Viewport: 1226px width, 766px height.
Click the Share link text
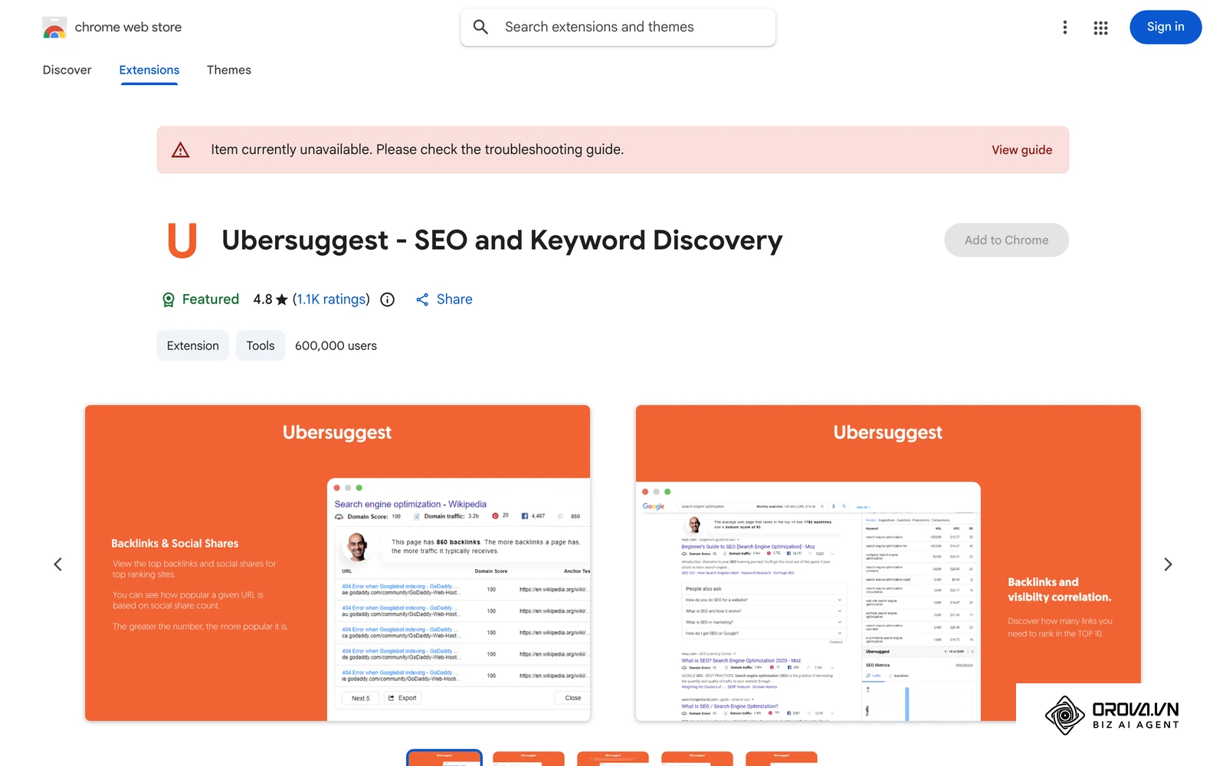click(454, 300)
